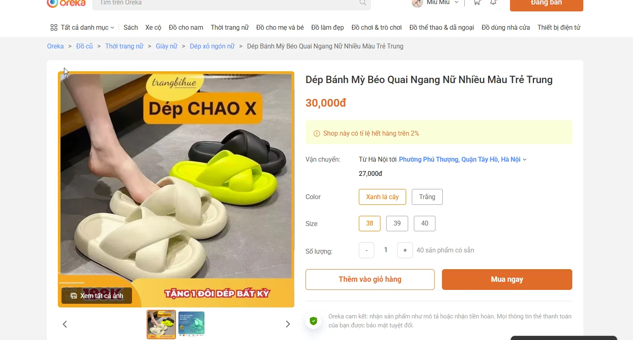Click the Oreka logo icon
Screen dimensions: 633x340
click(x=53, y=3)
